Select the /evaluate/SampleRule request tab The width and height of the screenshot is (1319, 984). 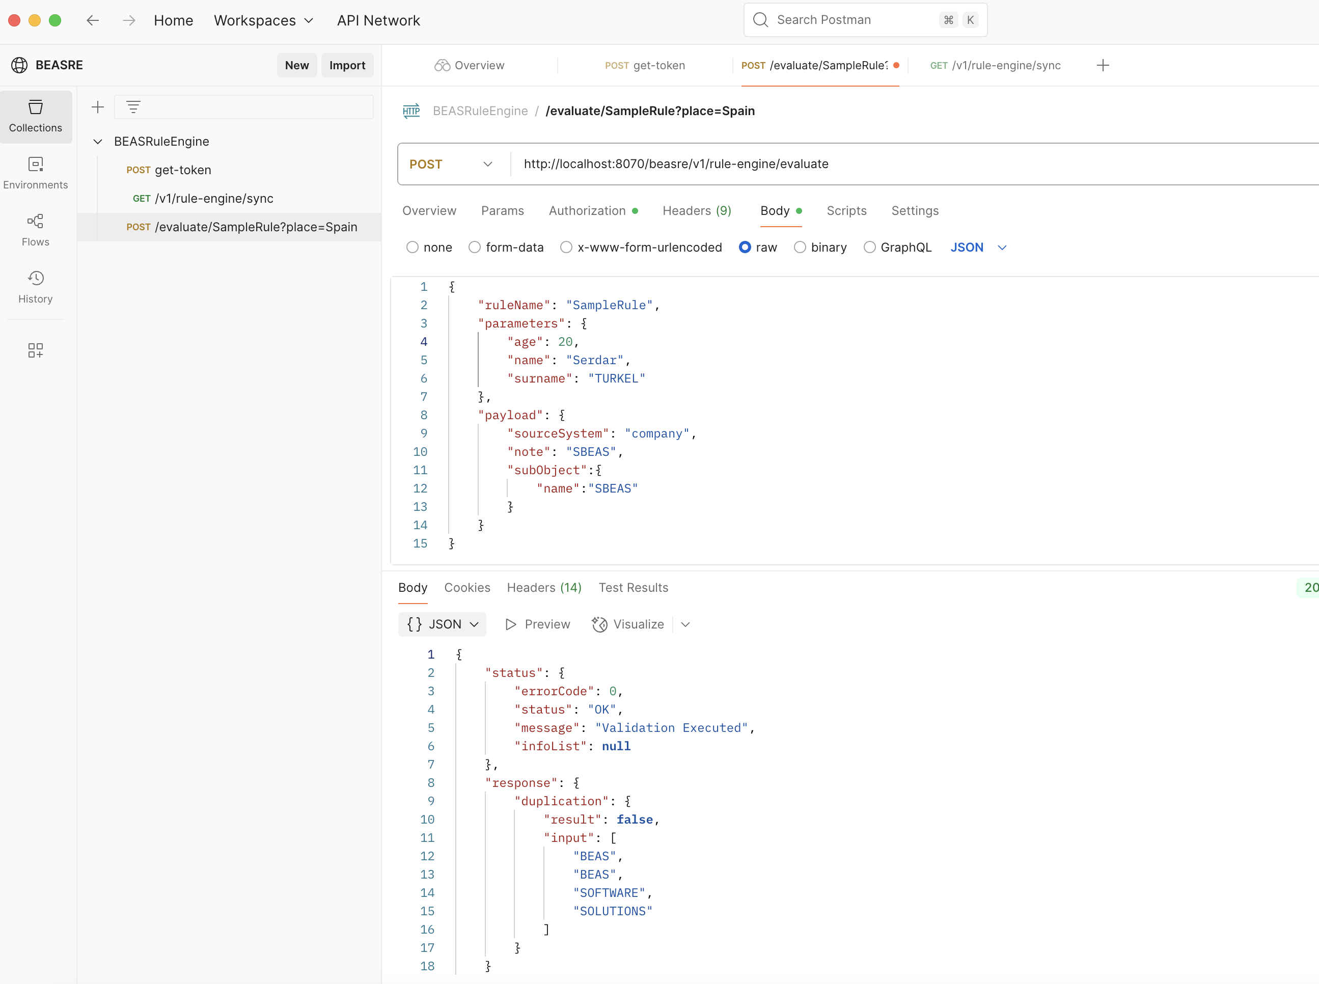point(820,66)
